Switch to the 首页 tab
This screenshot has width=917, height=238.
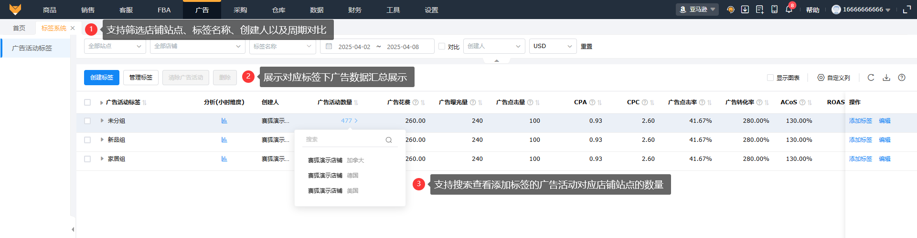point(19,28)
